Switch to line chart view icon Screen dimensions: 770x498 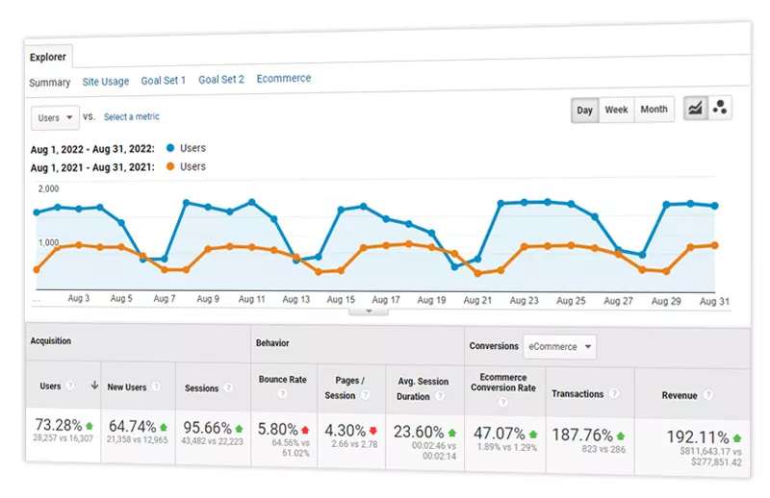tap(695, 108)
